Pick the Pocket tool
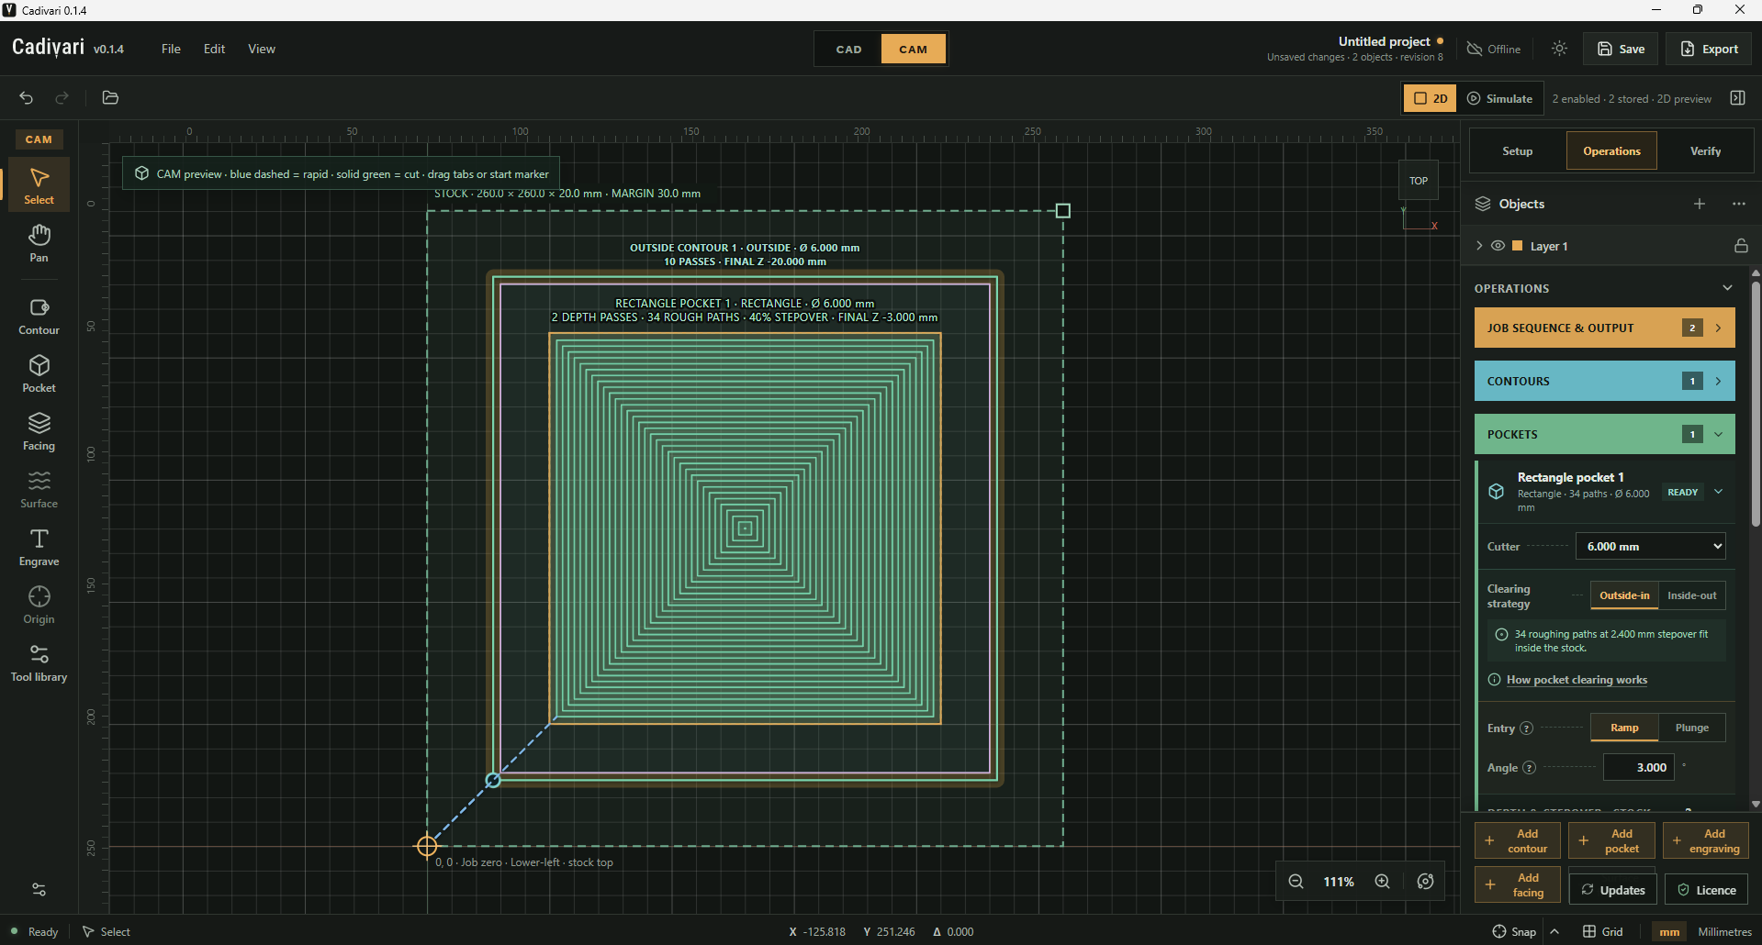Viewport: 1762px width, 945px height. tap(39, 374)
